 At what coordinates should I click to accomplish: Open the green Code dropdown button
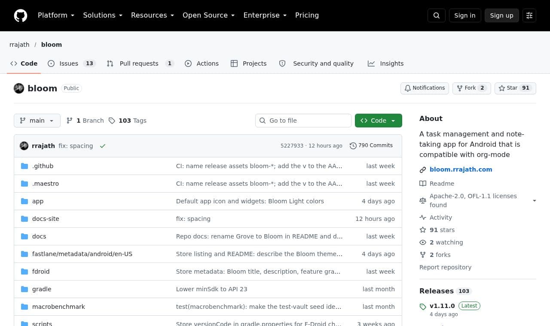click(379, 121)
